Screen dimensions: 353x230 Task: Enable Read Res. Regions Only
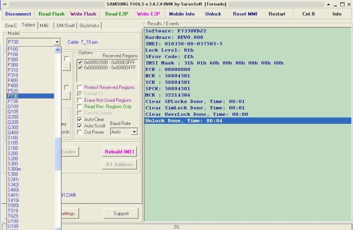(80, 107)
